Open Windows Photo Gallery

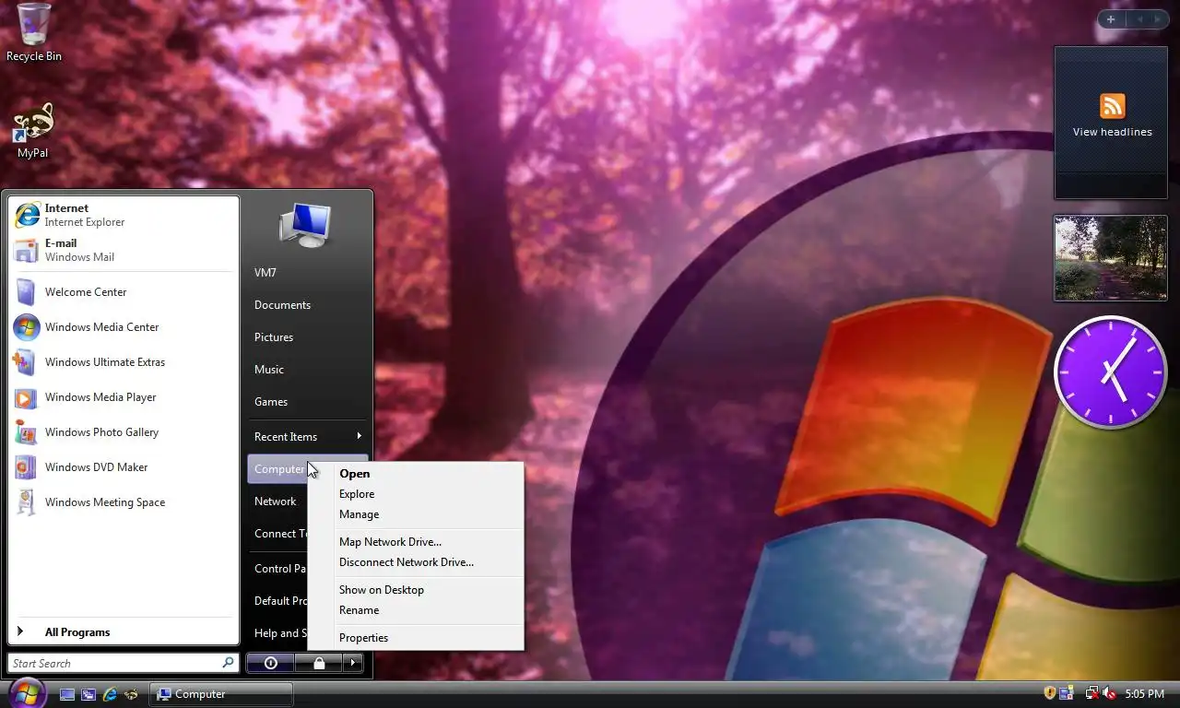coord(123,432)
